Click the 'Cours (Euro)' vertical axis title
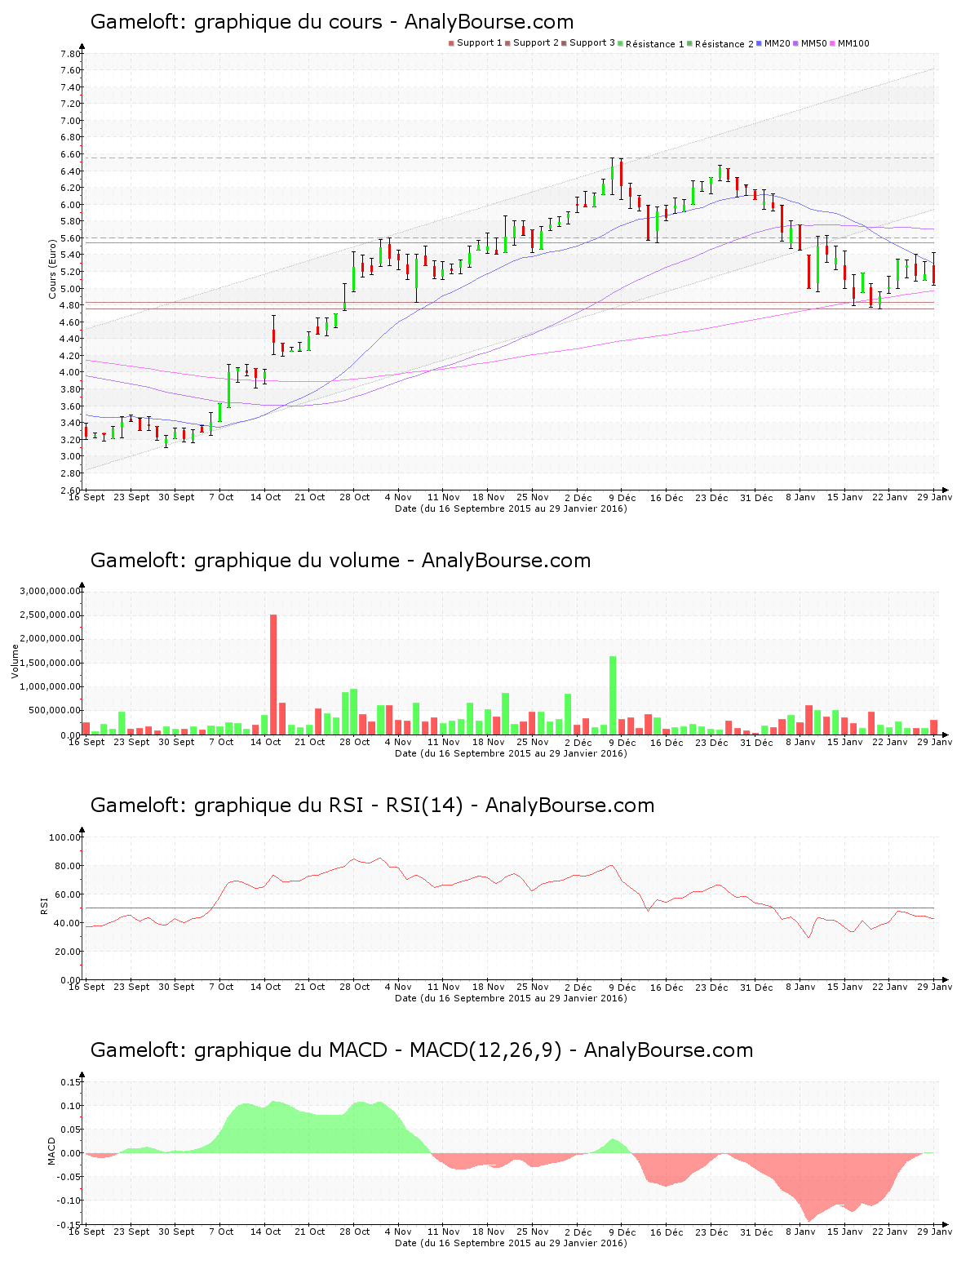Image resolution: width=979 pixels, height=1265 pixels. pyautogui.click(x=52, y=269)
